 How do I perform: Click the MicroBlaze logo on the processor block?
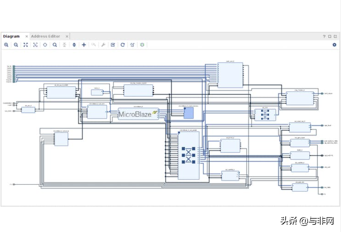155,112
